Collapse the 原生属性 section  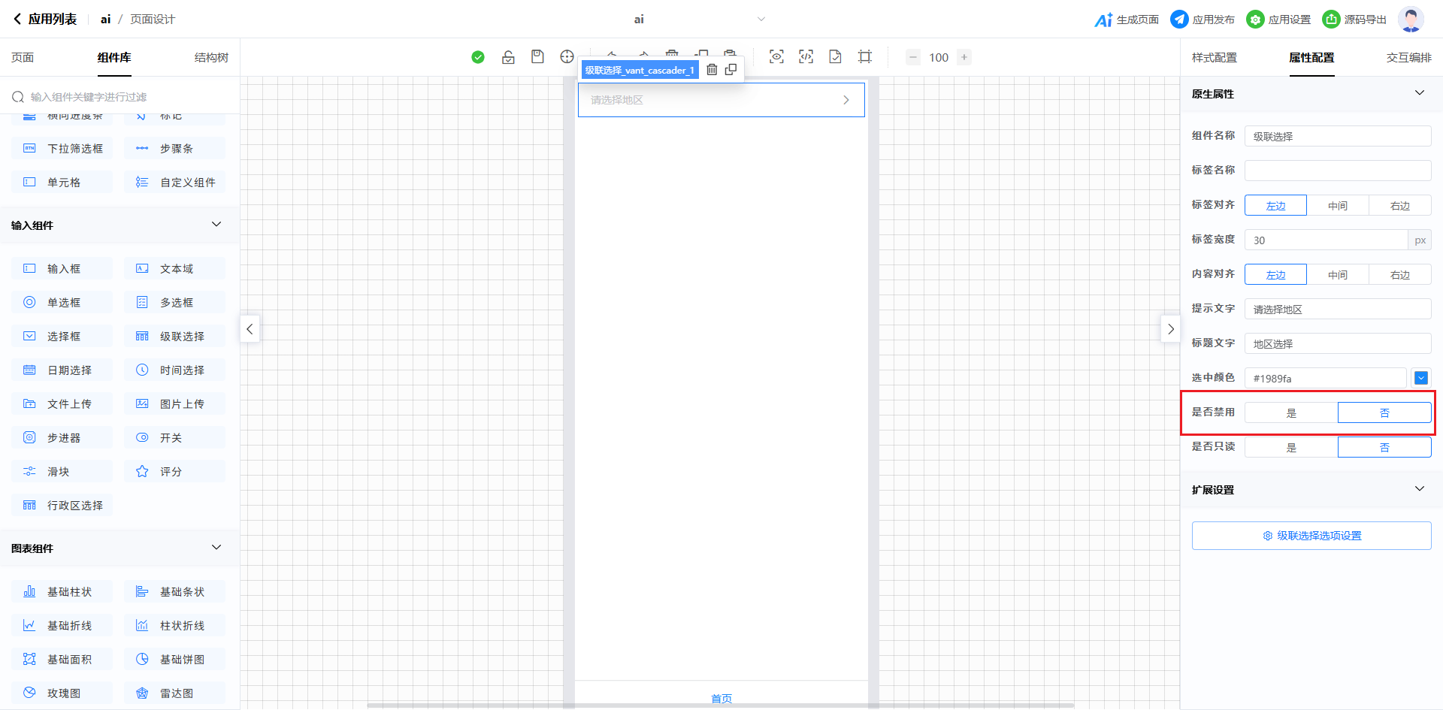tap(1419, 93)
